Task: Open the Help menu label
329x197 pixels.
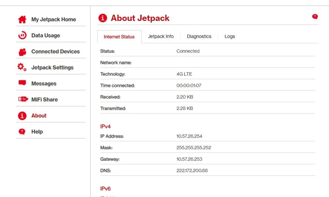Action: (x=37, y=132)
